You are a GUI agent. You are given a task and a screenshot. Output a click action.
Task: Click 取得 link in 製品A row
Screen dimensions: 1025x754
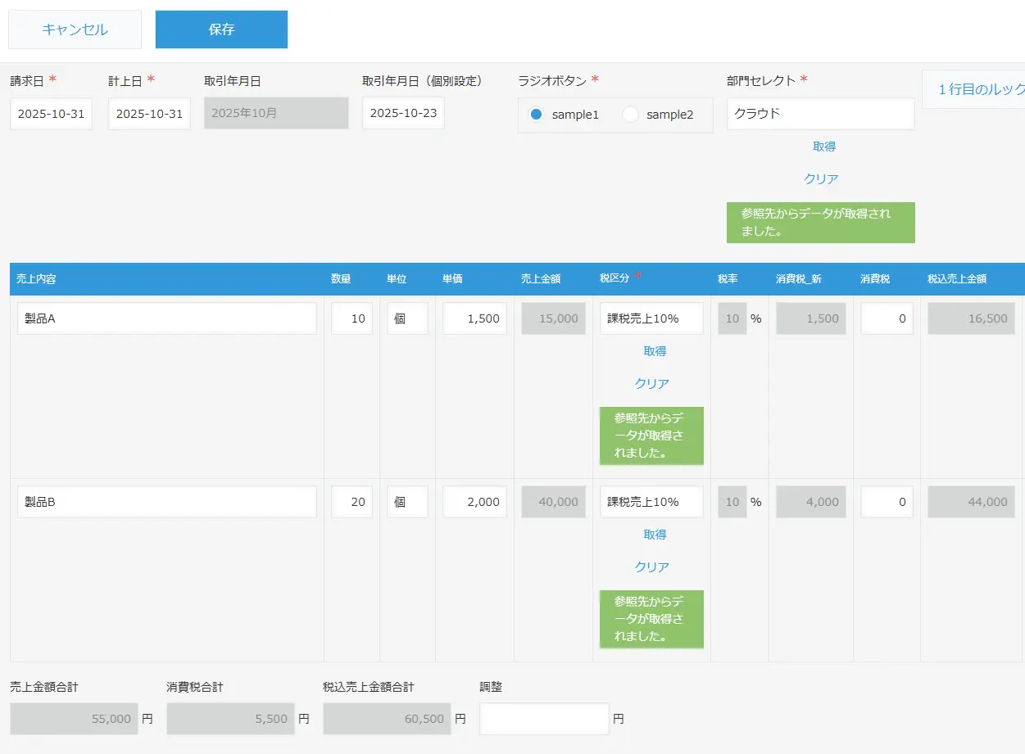click(x=655, y=351)
